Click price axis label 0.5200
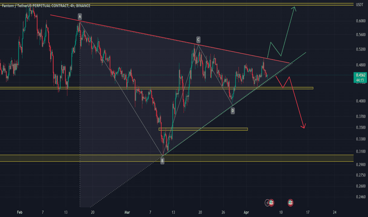368x217 pixels. (x=361, y=49)
